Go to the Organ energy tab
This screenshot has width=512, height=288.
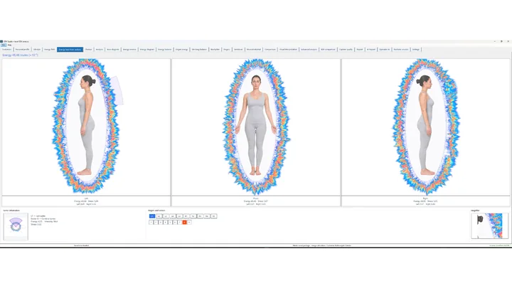tap(181, 49)
